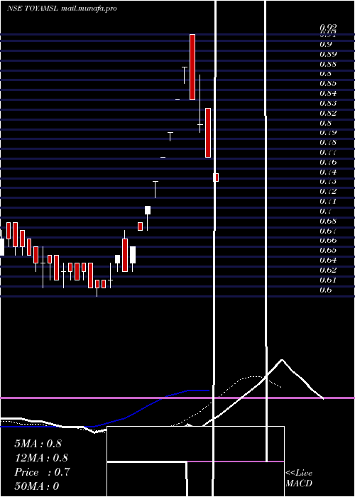Select the 0.73 price axis label
355x497 pixels.
pos(328,182)
